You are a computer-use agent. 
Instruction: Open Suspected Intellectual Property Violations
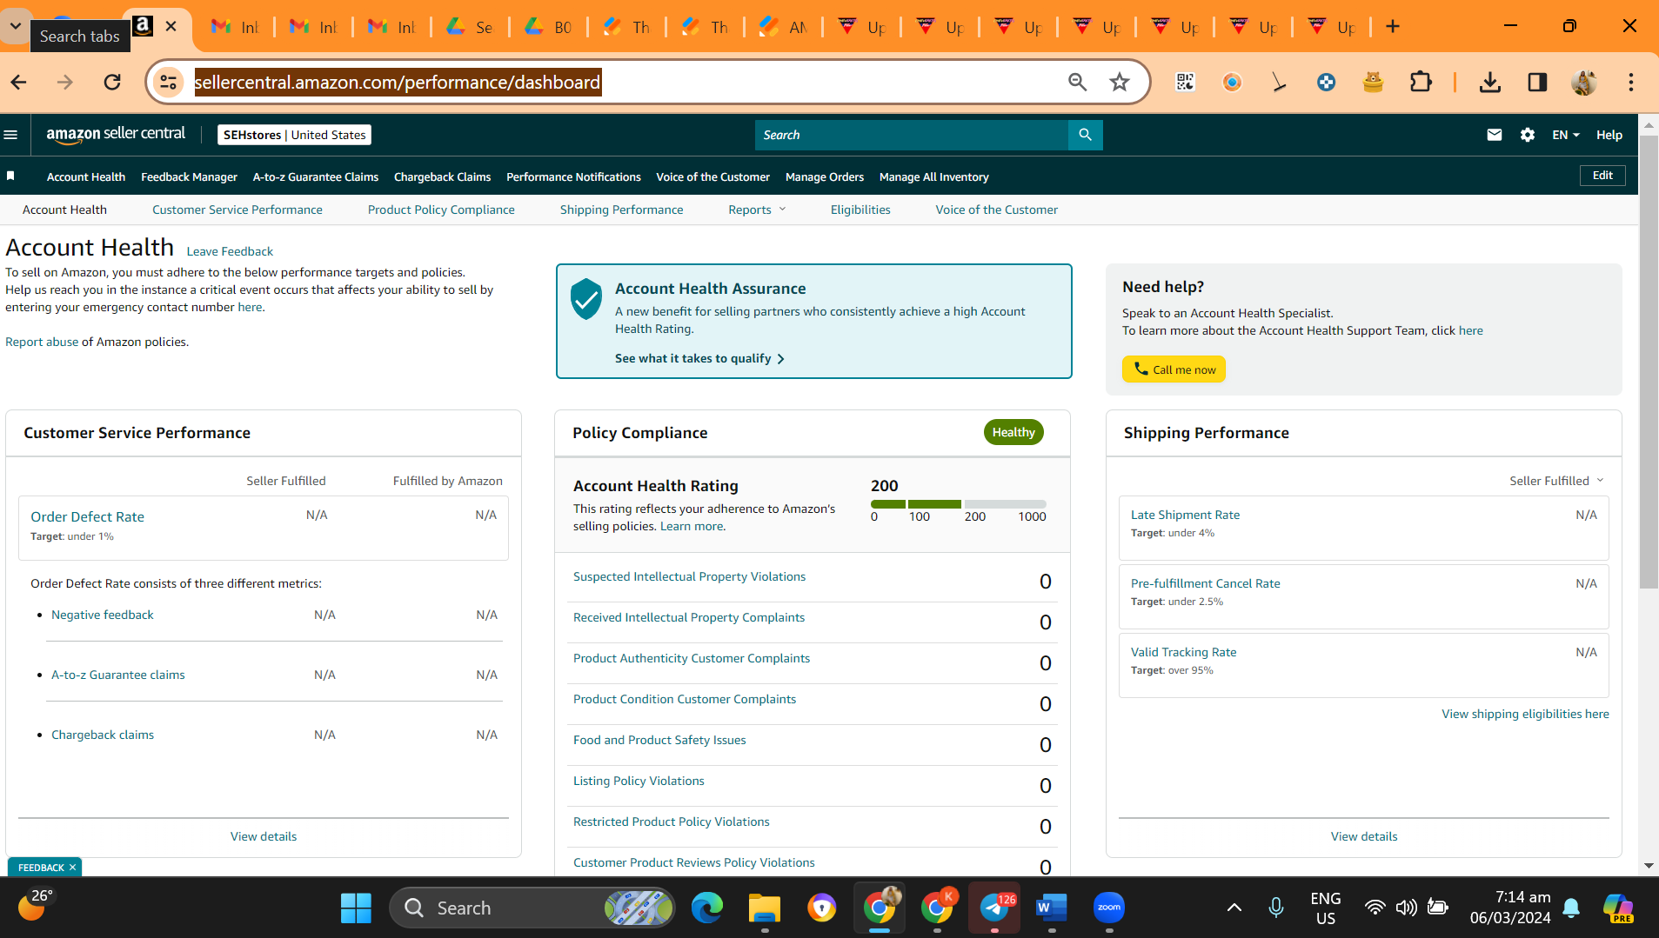click(689, 576)
